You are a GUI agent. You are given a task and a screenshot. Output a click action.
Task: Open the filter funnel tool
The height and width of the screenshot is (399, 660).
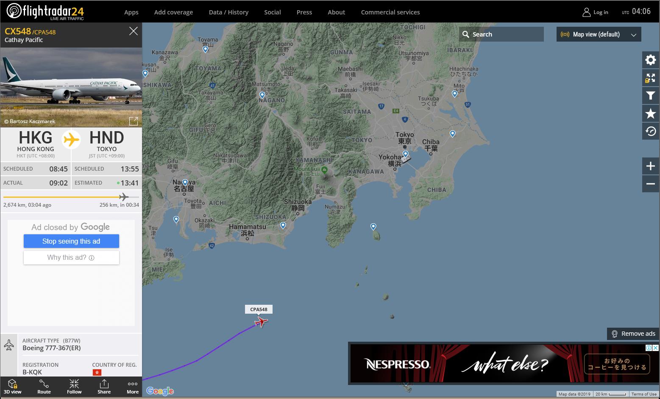[x=651, y=96]
